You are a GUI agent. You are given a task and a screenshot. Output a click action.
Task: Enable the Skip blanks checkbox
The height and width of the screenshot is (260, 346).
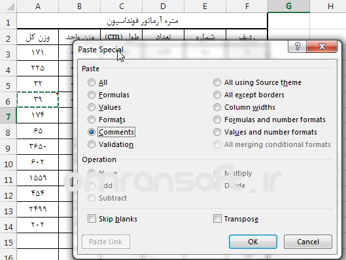point(92,219)
